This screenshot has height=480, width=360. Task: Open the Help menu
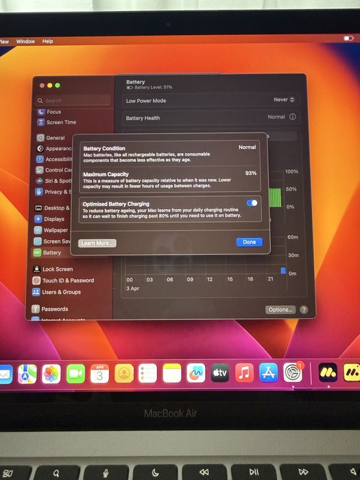pos(47,41)
